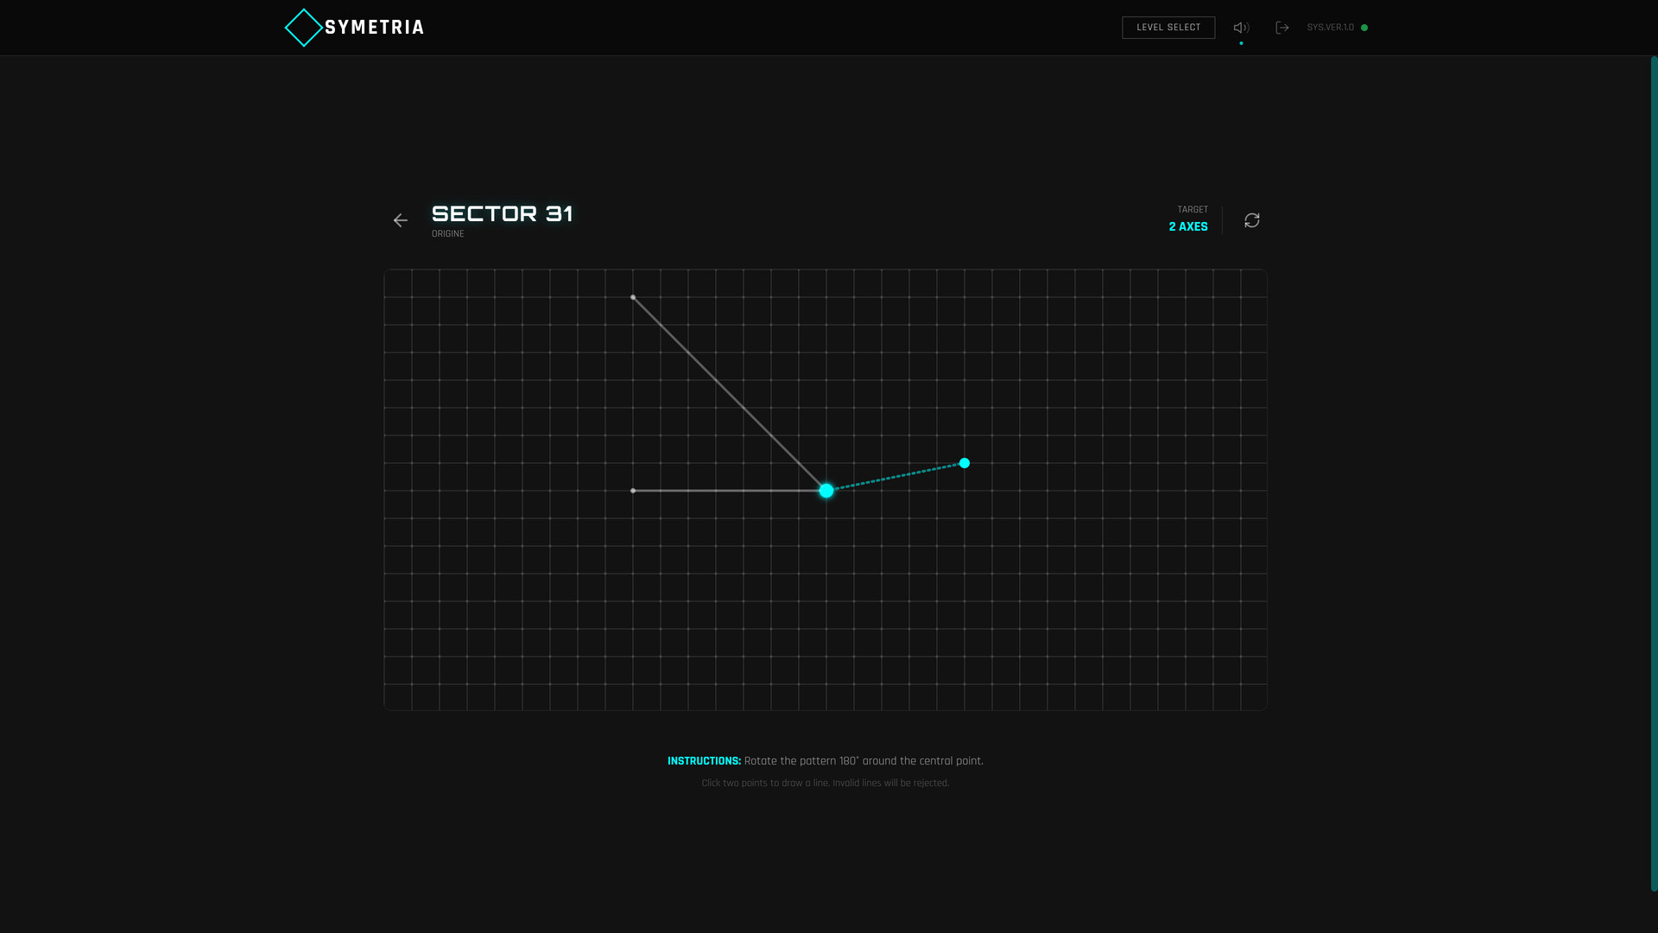Click the page vertical scrollbar
Image resolution: width=1658 pixels, height=933 pixels.
point(1653,473)
